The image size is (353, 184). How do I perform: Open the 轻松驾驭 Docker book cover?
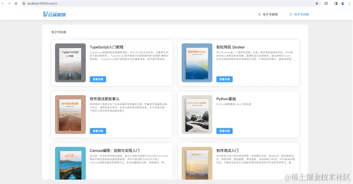point(197,63)
